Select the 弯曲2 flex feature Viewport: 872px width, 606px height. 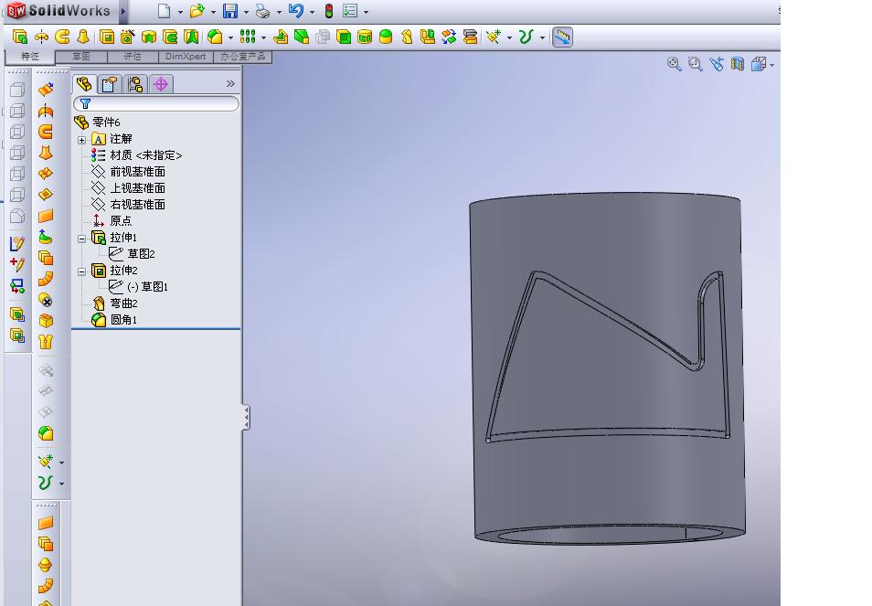(x=123, y=303)
